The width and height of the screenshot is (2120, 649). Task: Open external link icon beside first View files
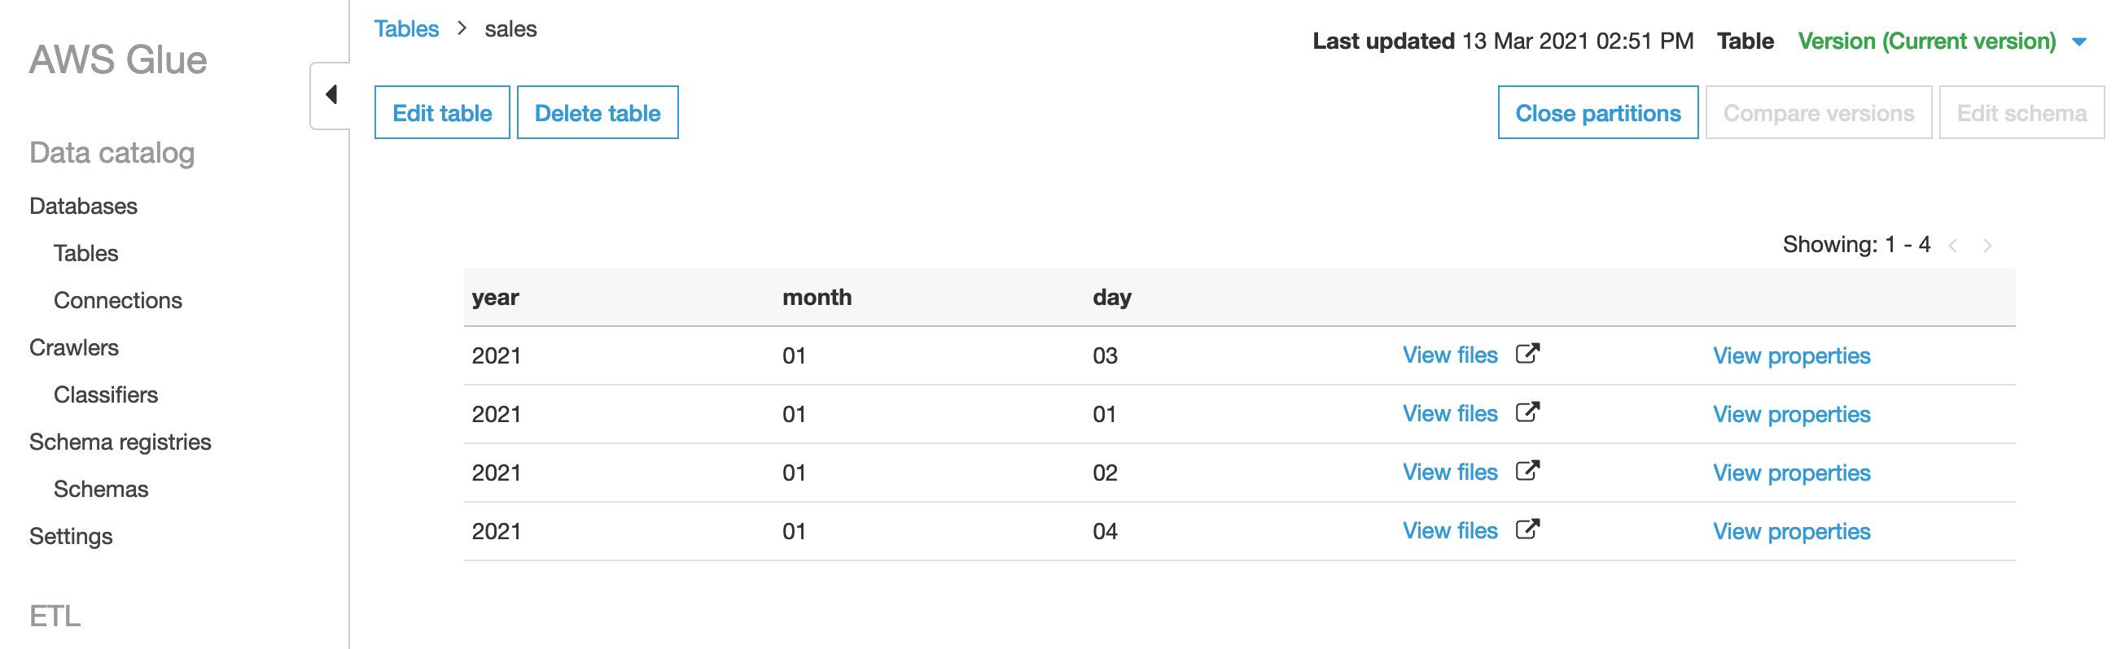[1528, 354]
